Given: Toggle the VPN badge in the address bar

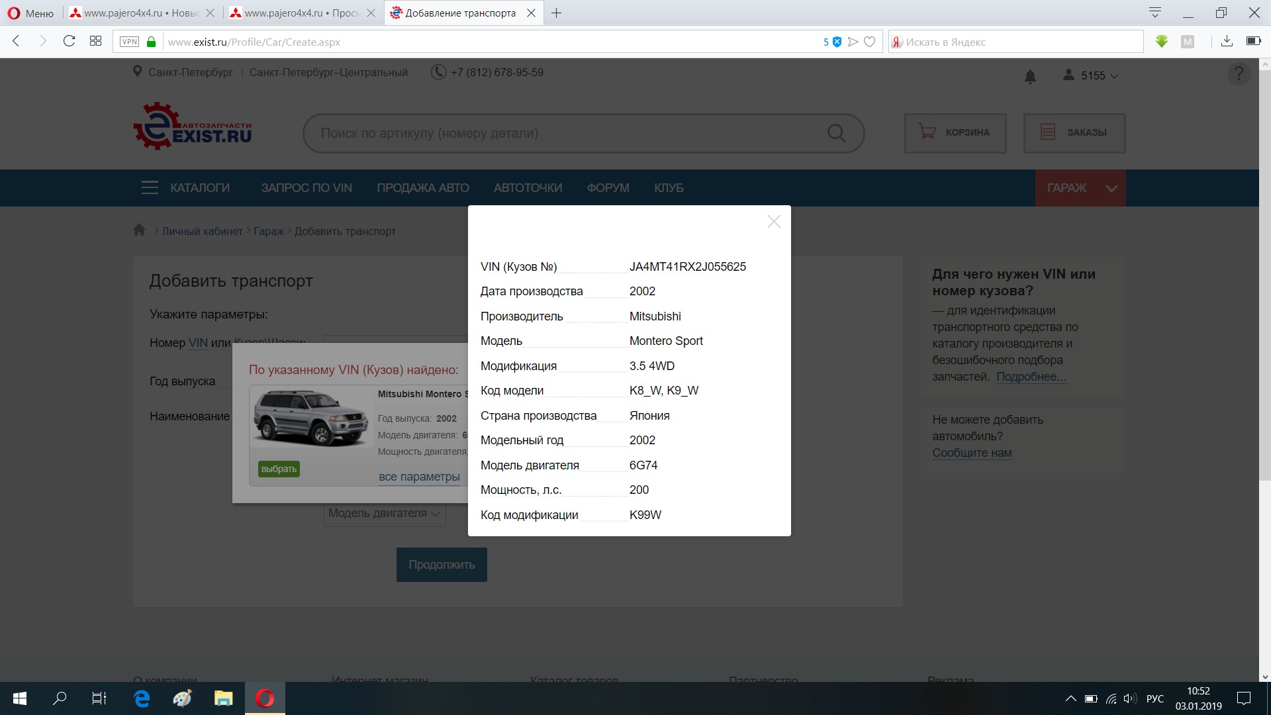Looking at the screenshot, I should point(129,42).
